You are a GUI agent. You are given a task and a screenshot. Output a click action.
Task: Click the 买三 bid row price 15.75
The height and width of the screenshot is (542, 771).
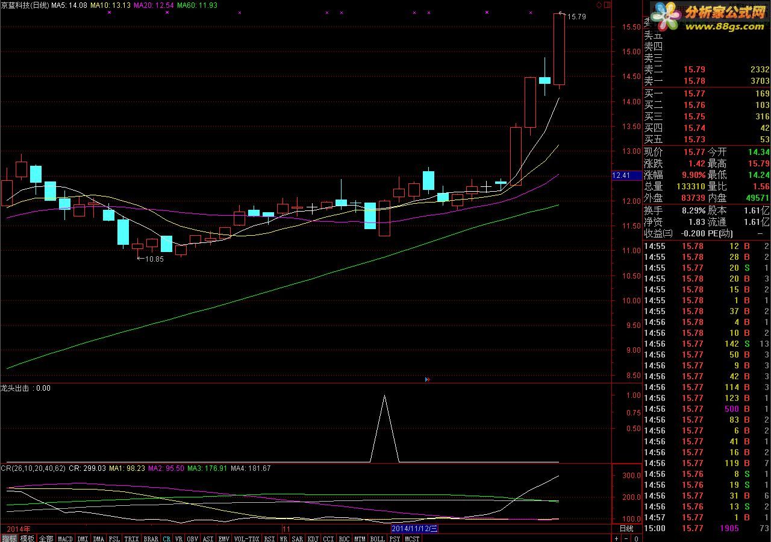[x=693, y=116]
